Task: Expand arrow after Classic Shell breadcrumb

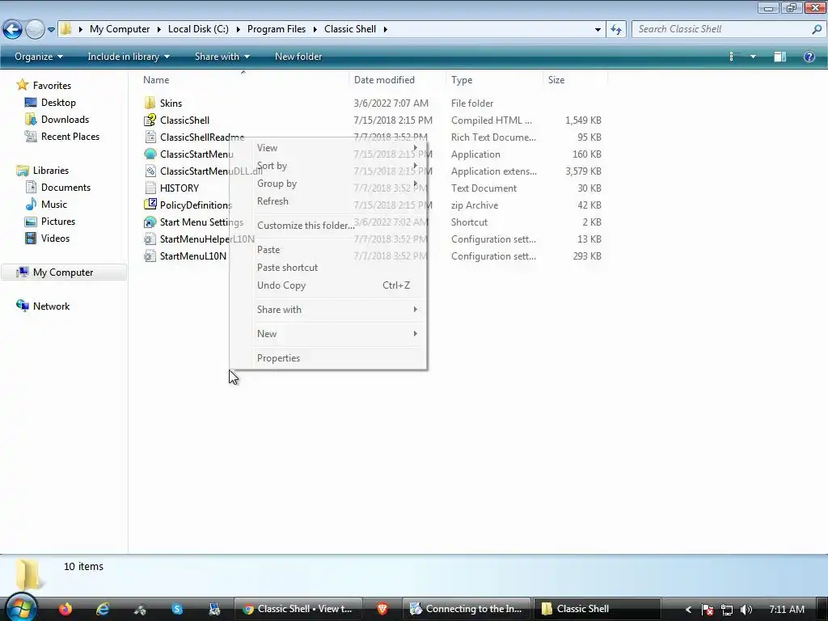Action: 385,29
